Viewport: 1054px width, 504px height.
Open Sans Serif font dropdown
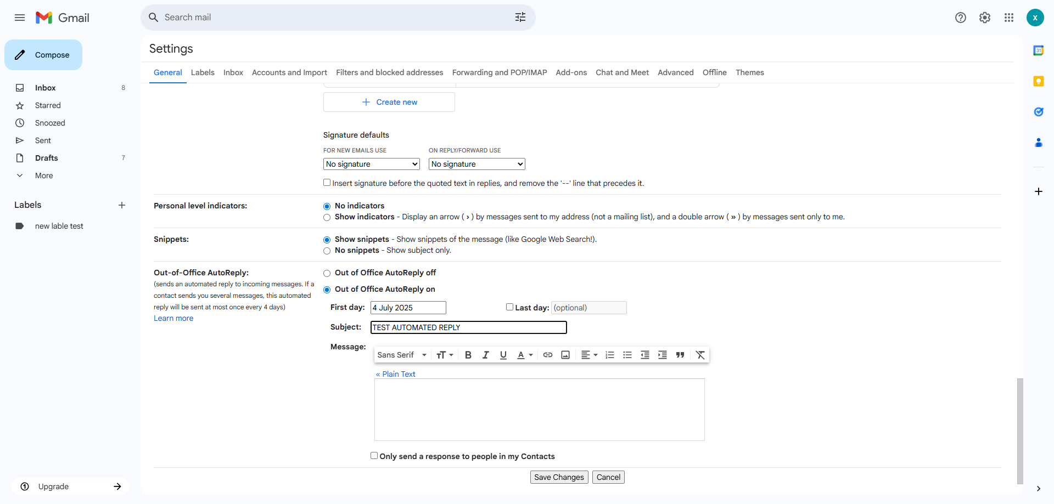click(402, 355)
